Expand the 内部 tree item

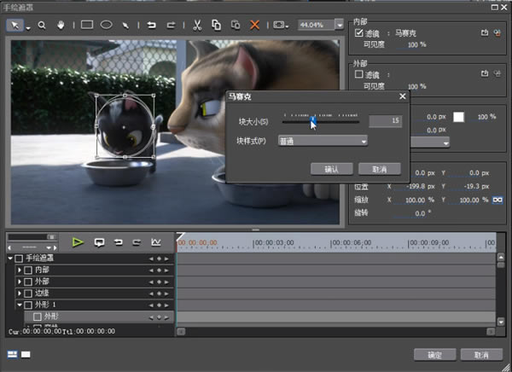(x=20, y=270)
